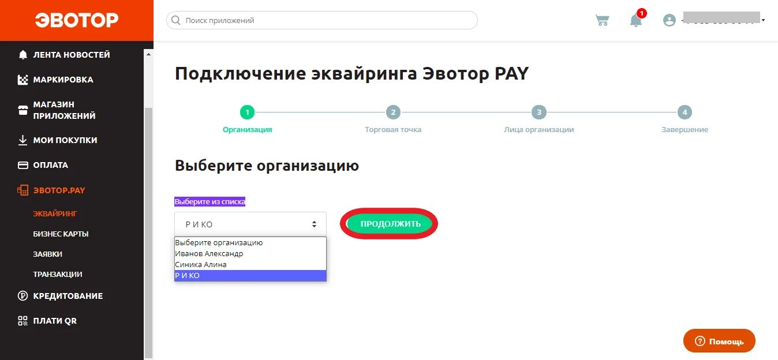Image resolution: width=778 pixels, height=360 pixels.
Task: Click the QR code icon beside Плати QR
Action: click(x=23, y=321)
